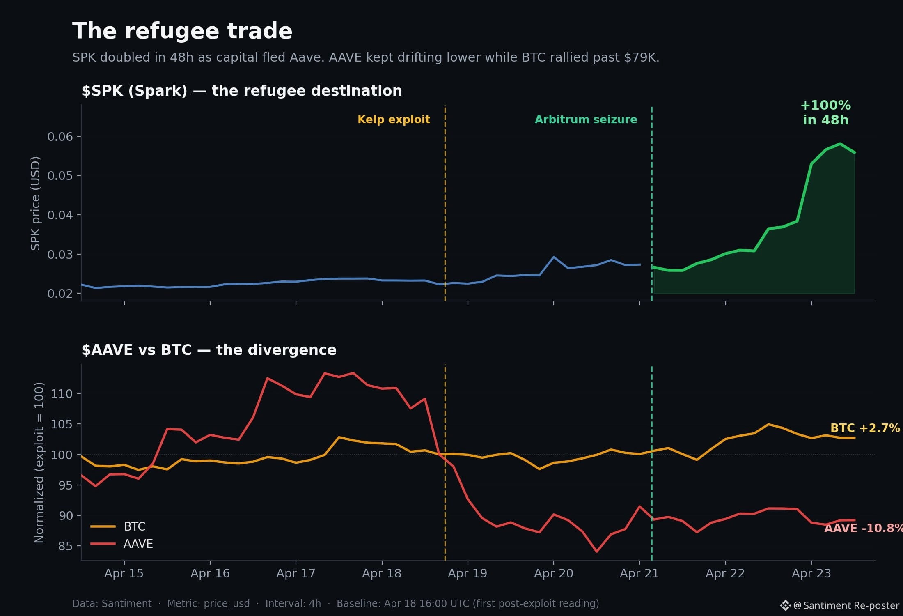The width and height of the screenshot is (903, 616).
Task: Click the "$SPK (Spark) — the refugee destination" heading
Action: point(242,91)
